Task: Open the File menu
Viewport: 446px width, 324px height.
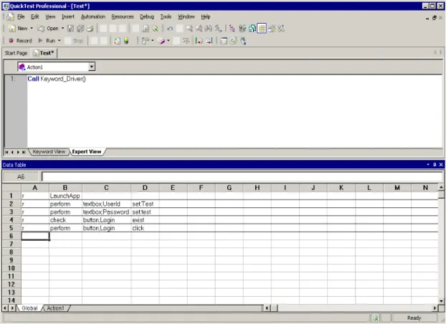Action: 21,16
